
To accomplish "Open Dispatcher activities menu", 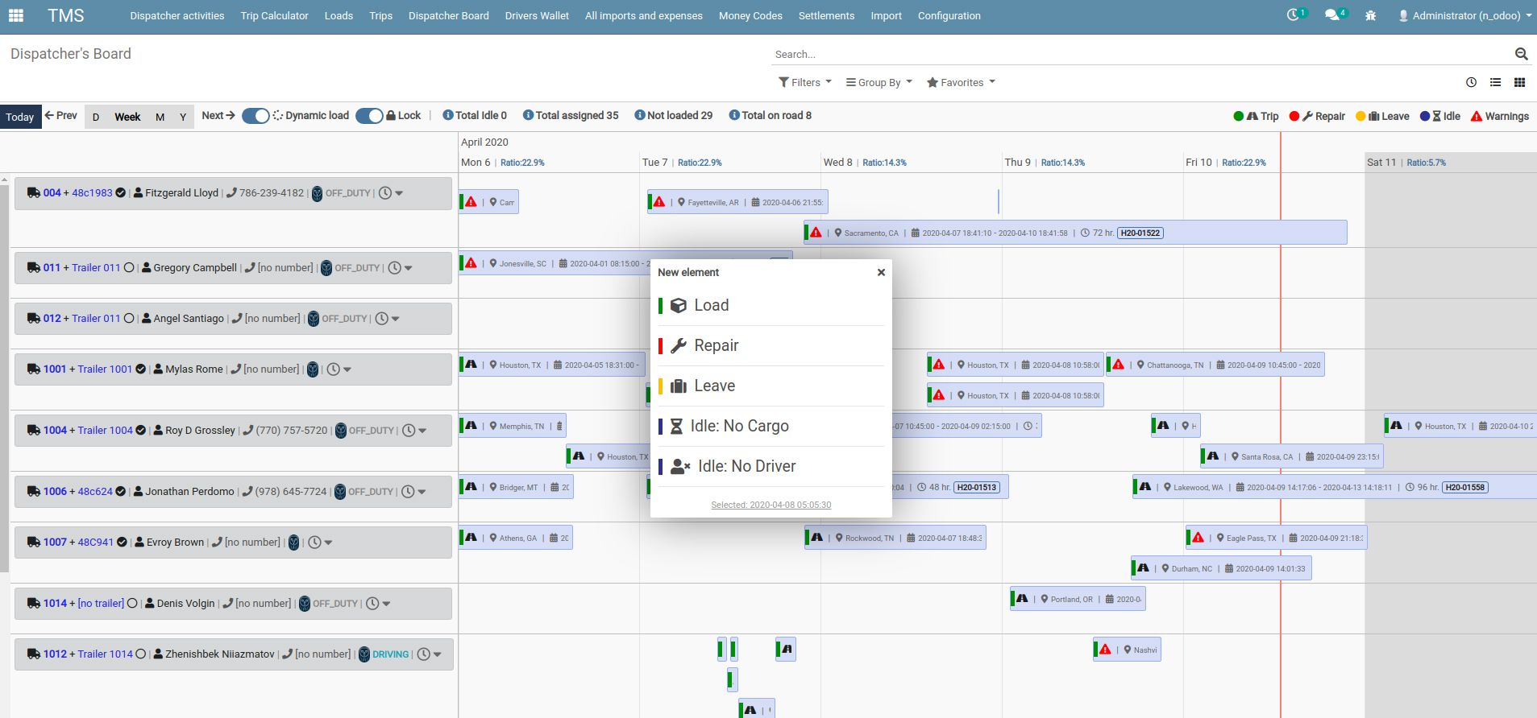I will click(177, 15).
